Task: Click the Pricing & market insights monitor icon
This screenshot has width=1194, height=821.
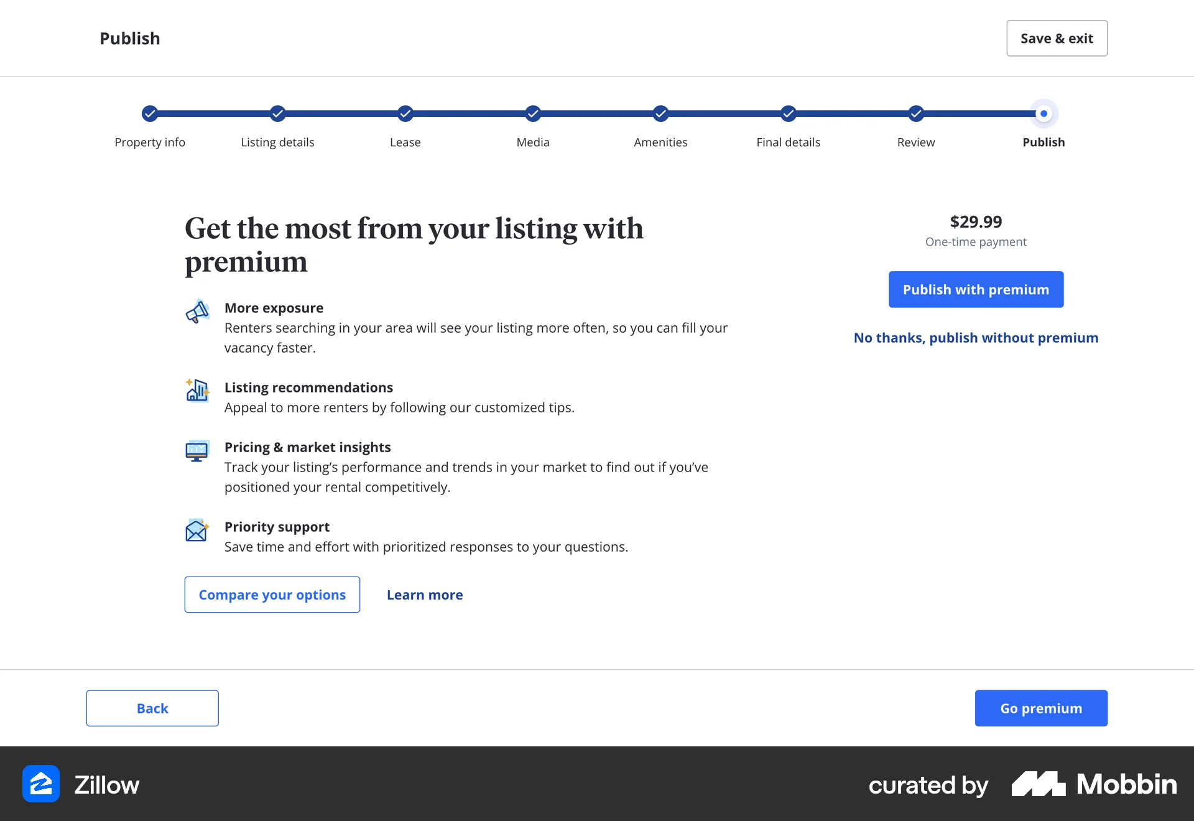Action: [x=197, y=450]
